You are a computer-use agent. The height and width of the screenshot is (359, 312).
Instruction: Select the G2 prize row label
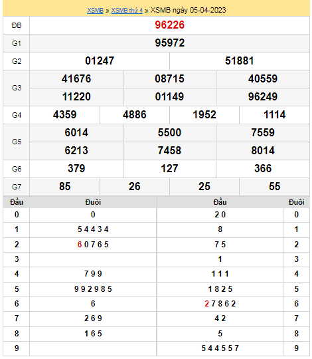[x=17, y=61]
